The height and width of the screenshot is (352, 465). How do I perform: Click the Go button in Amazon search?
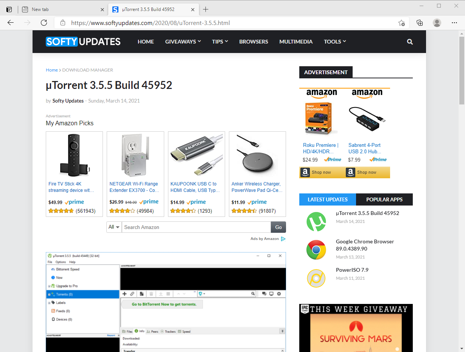coord(278,227)
